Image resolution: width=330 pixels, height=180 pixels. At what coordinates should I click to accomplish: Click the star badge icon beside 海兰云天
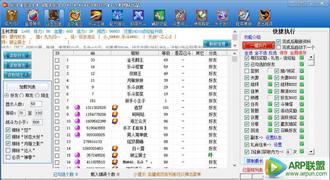[x=115, y=121]
